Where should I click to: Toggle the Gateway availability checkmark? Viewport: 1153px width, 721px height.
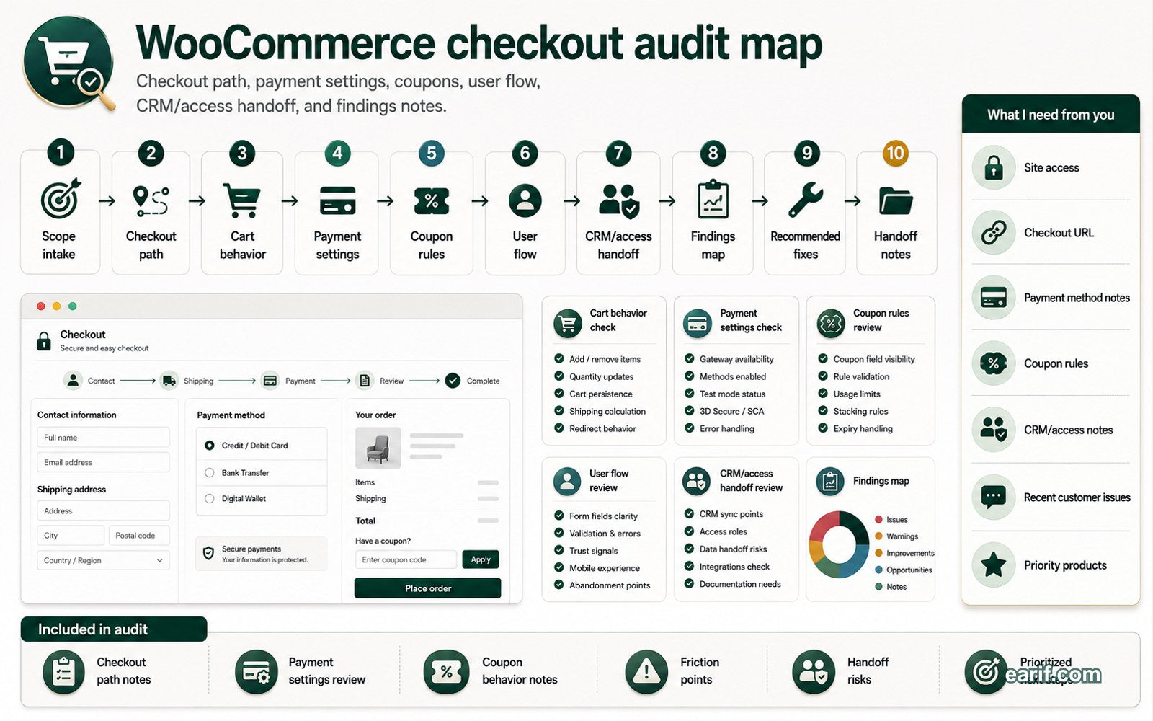[x=689, y=358]
